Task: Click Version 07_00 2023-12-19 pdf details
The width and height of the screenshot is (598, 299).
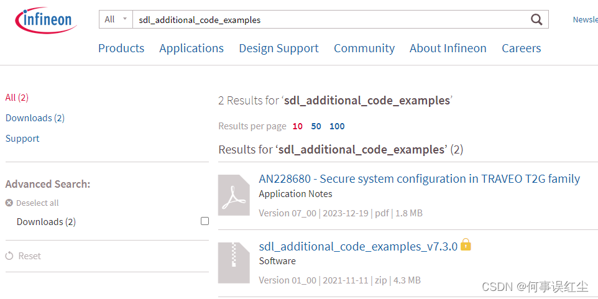Action: coord(341,213)
